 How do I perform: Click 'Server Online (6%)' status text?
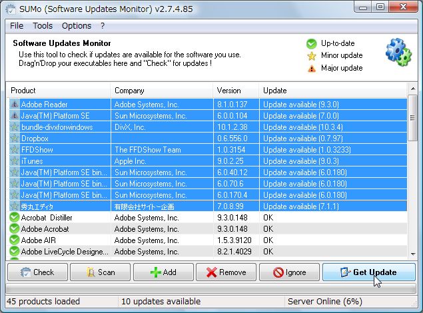click(x=325, y=301)
